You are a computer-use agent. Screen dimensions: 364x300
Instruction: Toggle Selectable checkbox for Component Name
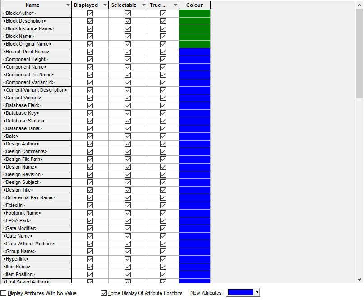click(128, 67)
